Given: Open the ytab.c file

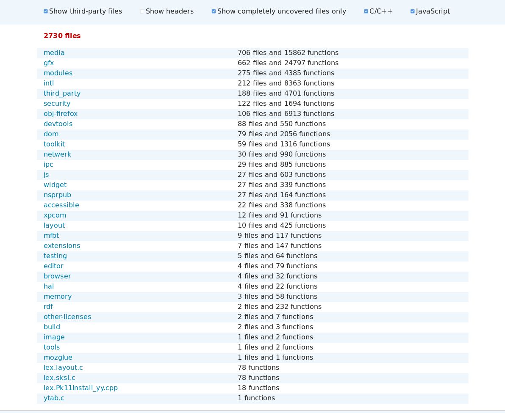Looking at the screenshot, I should coord(54,398).
